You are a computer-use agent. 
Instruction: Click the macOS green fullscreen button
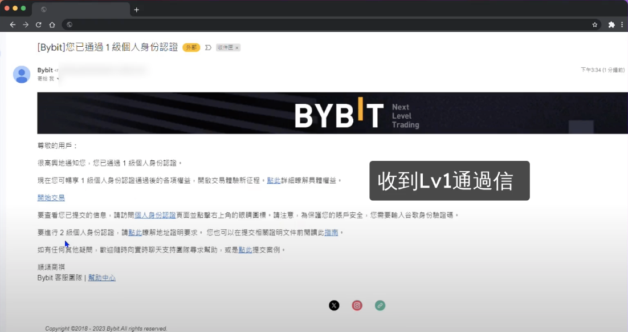point(23,8)
